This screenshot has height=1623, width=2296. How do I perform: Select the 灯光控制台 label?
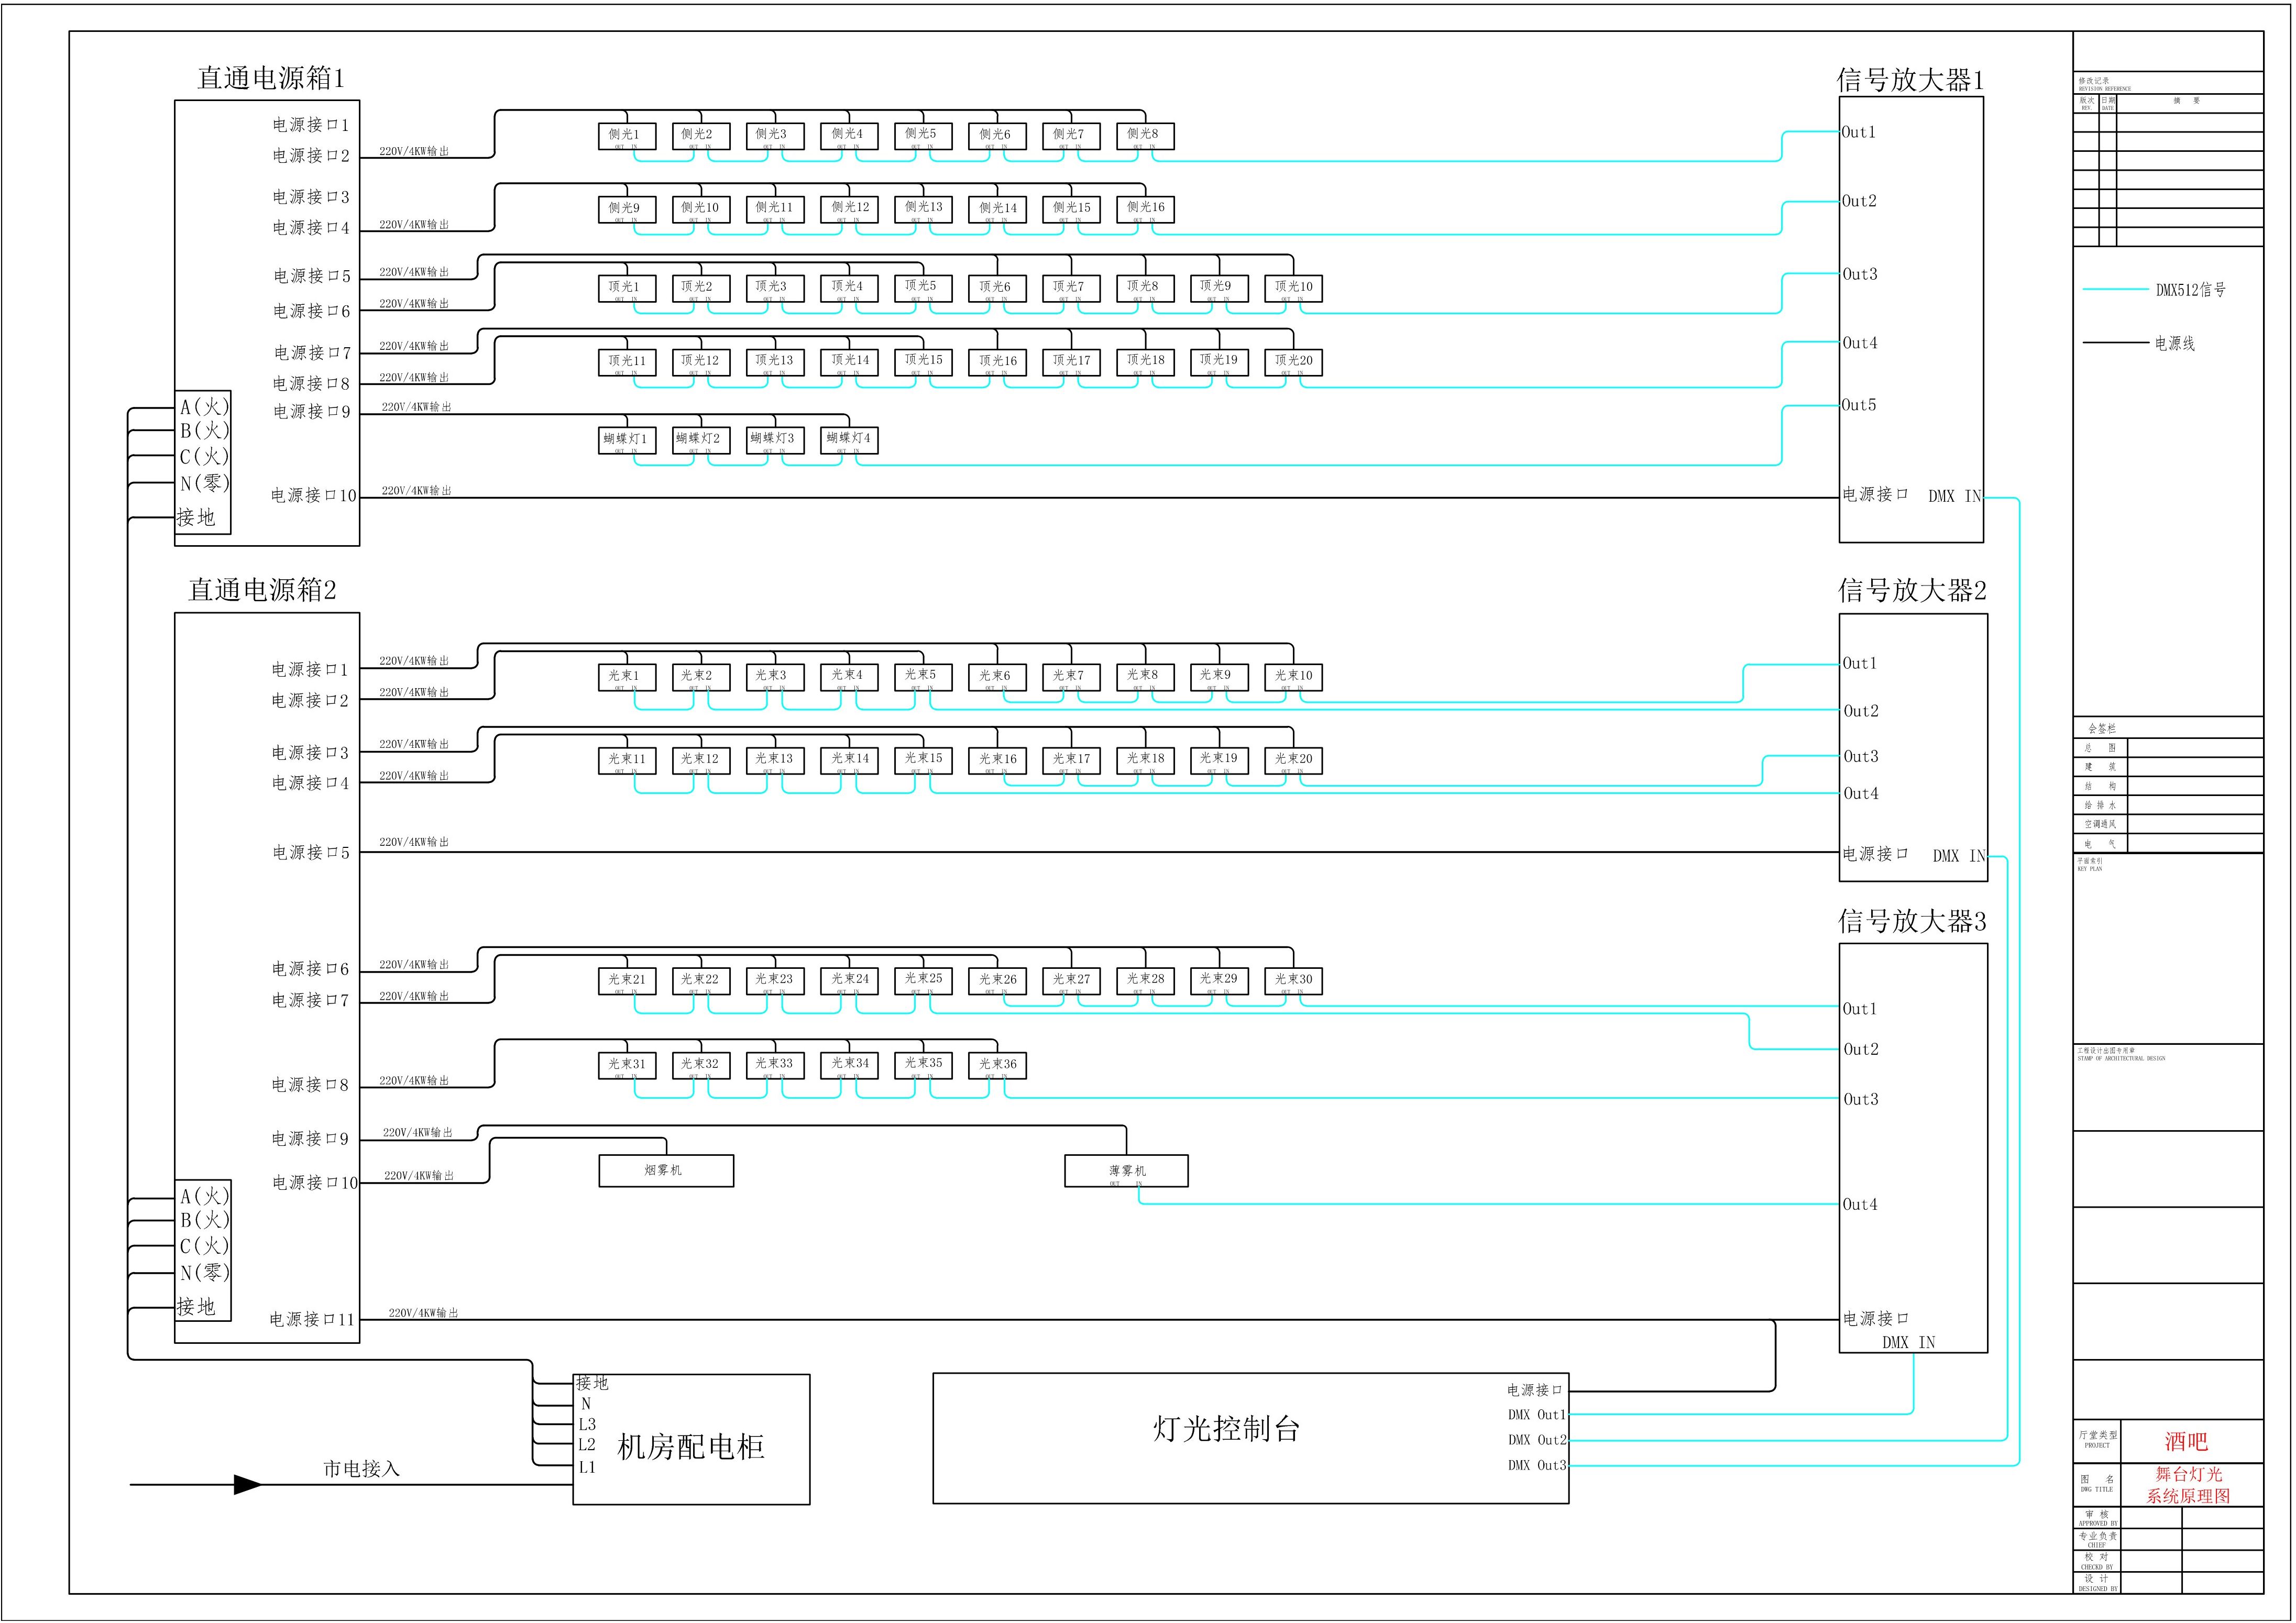coord(1226,1428)
